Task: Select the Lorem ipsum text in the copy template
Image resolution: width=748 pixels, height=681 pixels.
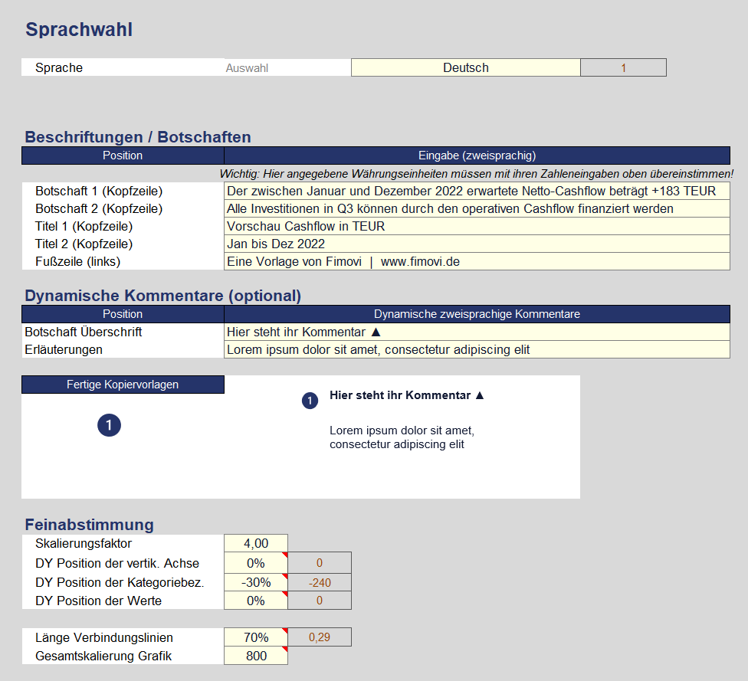Action: click(402, 437)
